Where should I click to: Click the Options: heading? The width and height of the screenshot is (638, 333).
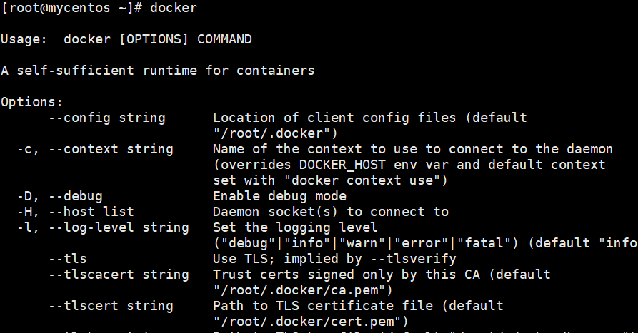pos(31,101)
